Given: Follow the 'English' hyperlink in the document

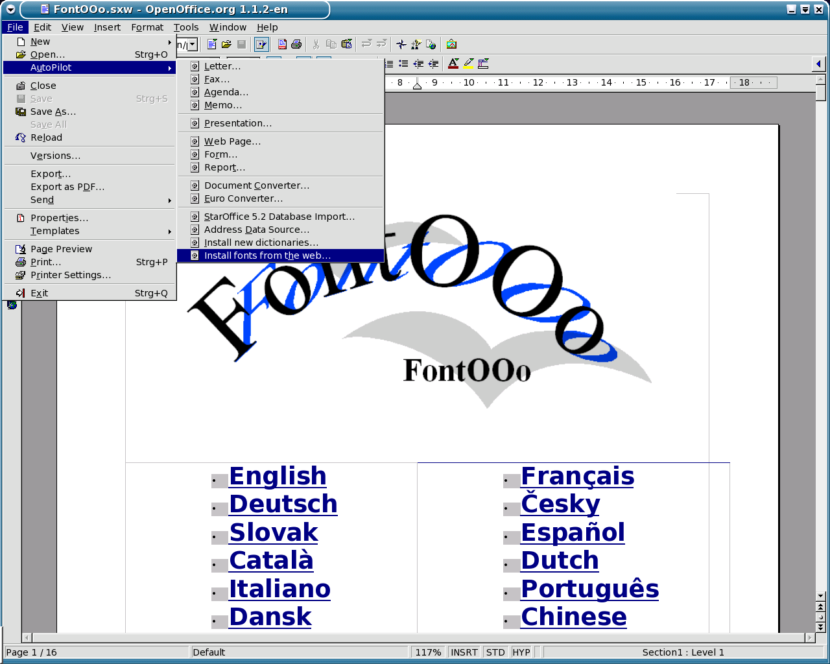Looking at the screenshot, I should coord(278,476).
